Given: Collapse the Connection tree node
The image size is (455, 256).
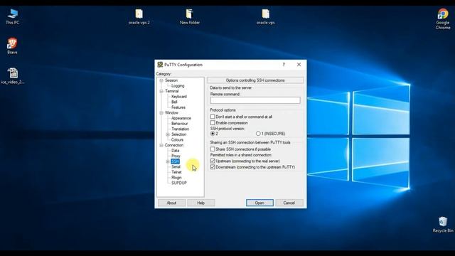Looking at the screenshot, I should [161, 145].
